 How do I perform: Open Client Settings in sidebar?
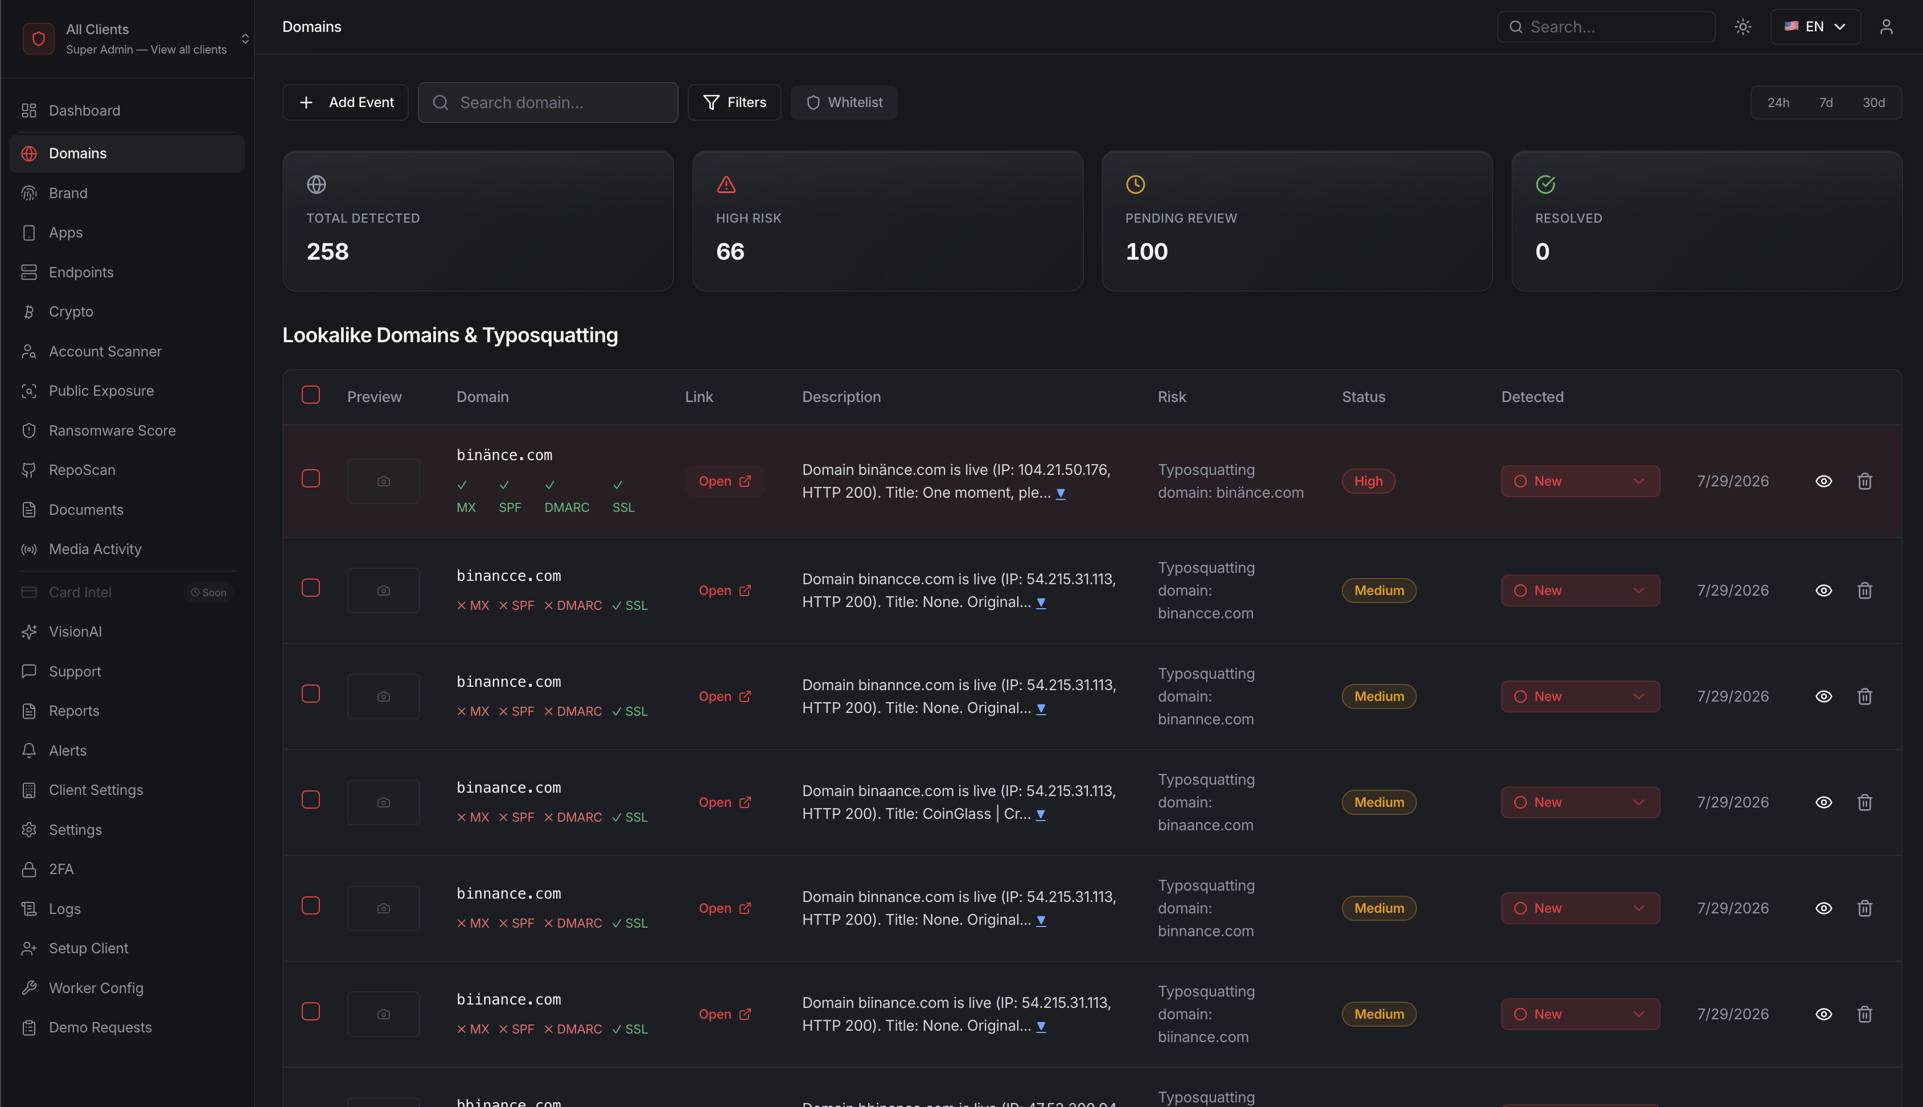pos(127,790)
